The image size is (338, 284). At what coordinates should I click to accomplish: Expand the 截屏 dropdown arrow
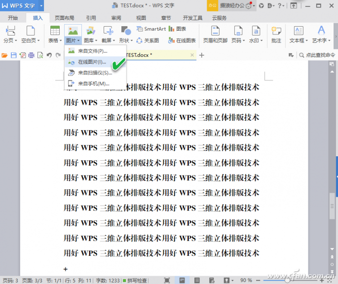[x=114, y=40]
